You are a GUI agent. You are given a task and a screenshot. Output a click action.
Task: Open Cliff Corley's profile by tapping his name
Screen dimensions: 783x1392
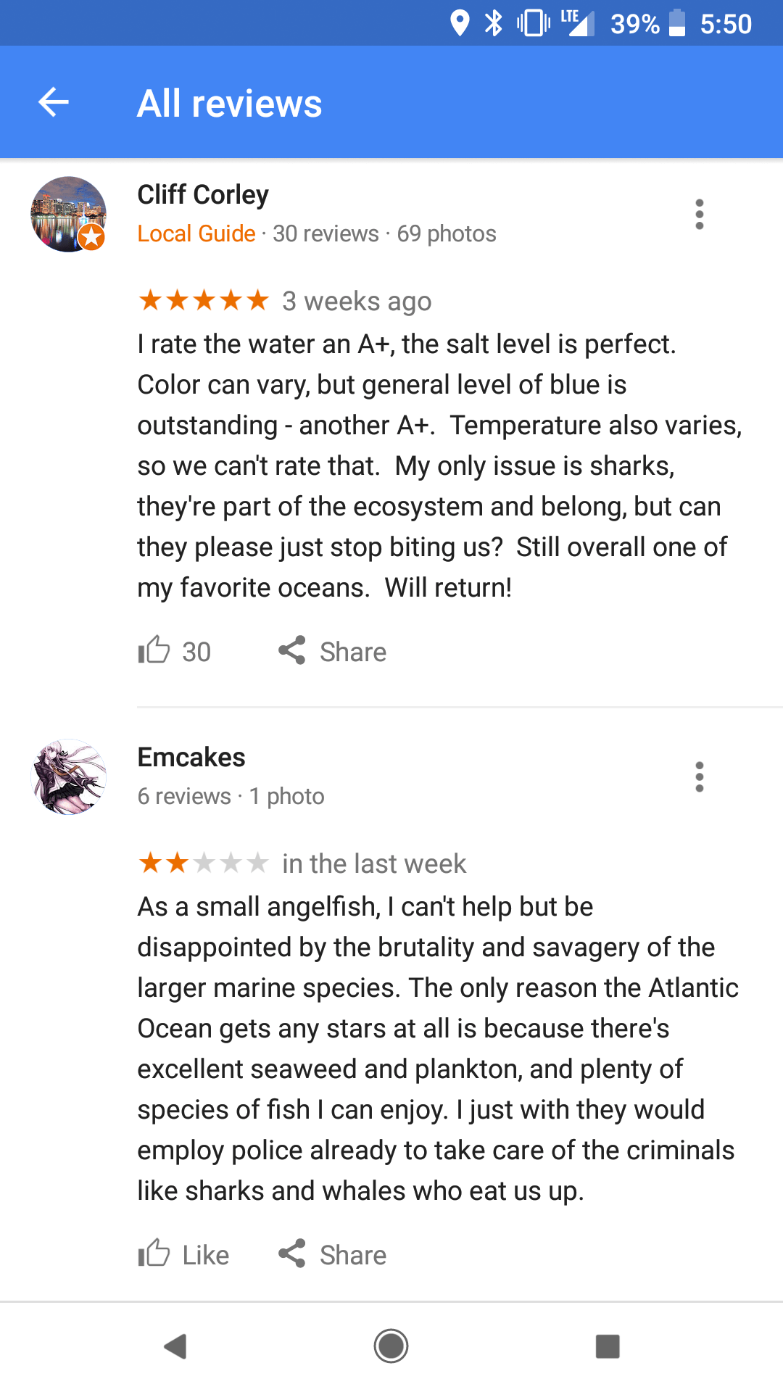pos(202,194)
